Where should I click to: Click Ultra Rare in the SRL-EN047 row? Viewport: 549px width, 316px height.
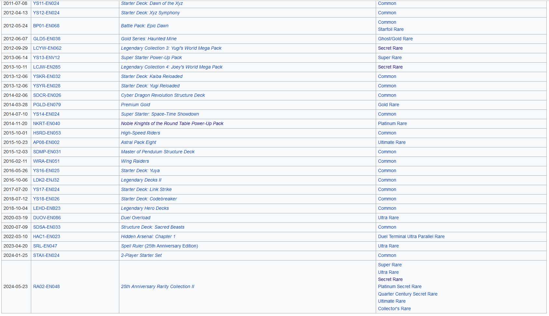click(388, 246)
